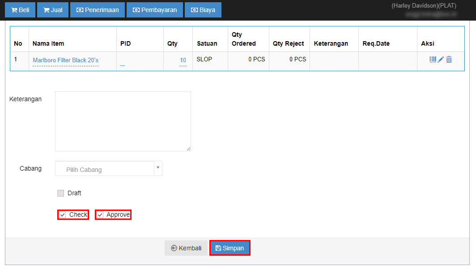Open the Beli menu in top bar
The width and height of the screenshot is (476, 270).
20,10
